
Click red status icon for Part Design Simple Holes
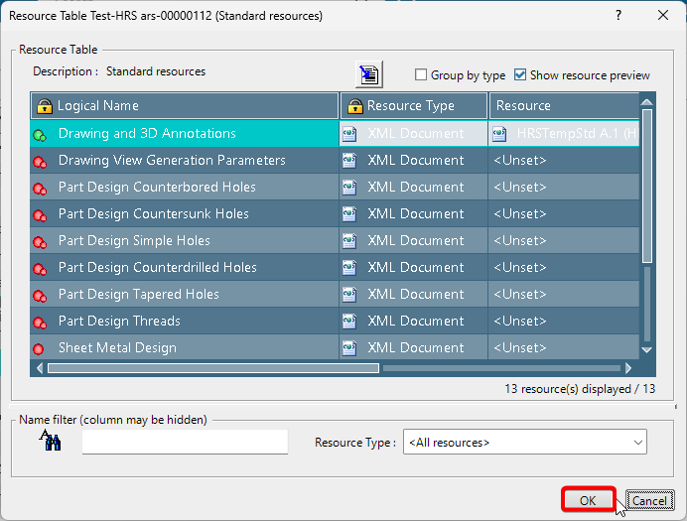point(40,242)
